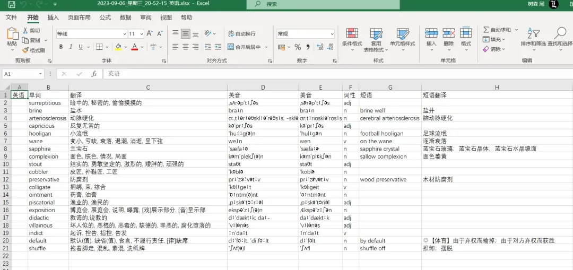Select cell 'football hooligan'
The height and width of the screenshot is (270, 573).
(x=390, y=134)
